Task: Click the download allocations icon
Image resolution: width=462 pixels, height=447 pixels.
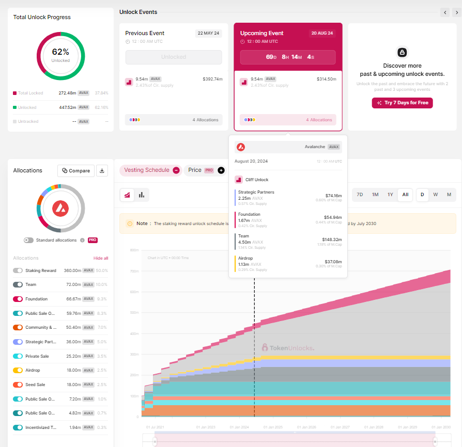Action: click(102, 170)
